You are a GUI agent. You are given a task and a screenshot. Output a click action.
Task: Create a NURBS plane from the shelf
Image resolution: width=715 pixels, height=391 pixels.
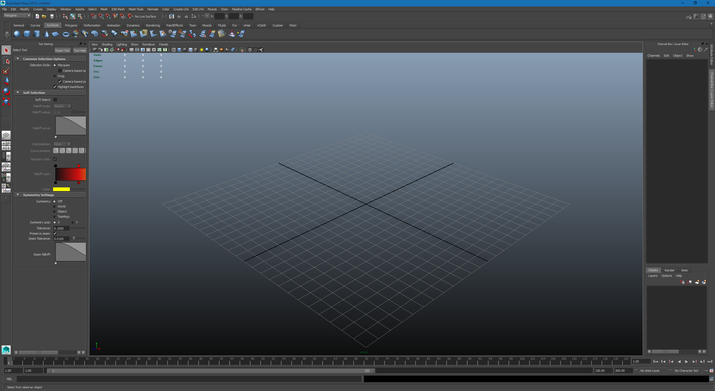[x=56, y=34]
